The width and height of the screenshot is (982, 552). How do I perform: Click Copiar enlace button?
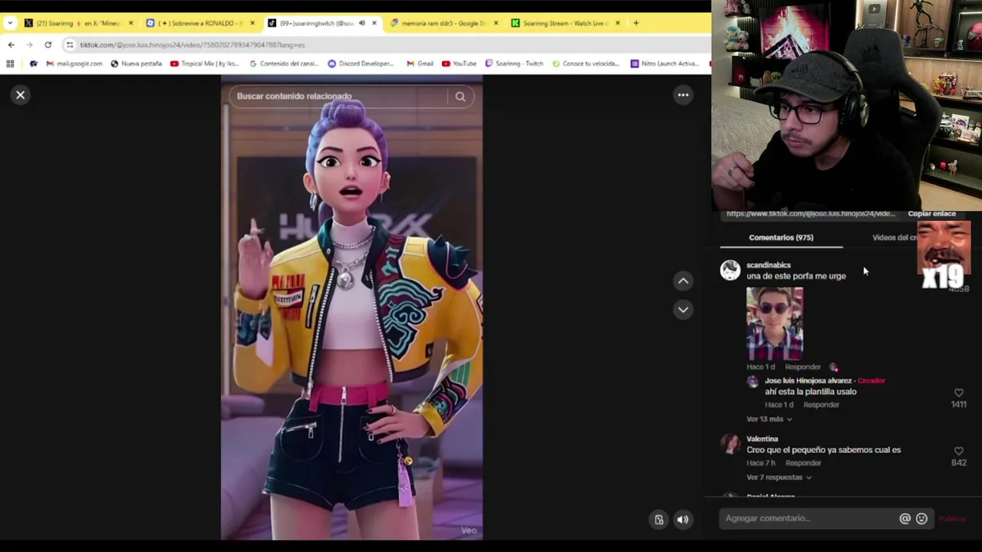[931, 214]
